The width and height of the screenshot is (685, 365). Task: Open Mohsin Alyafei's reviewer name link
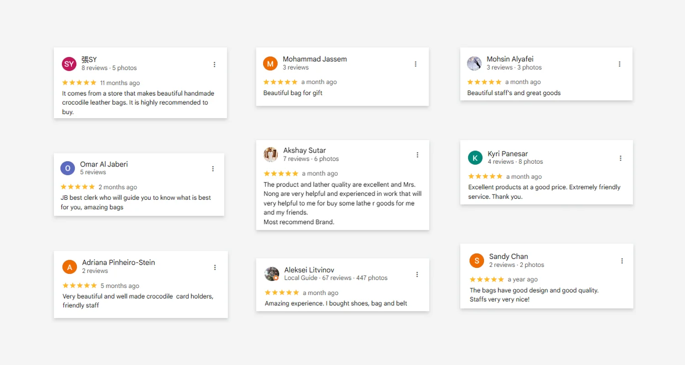[510, 59]
